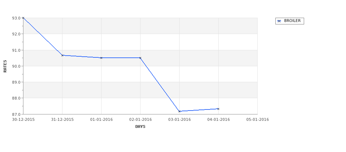Click the data point marker at 30-12-2015
346x152 pixels.
point(23,18)
